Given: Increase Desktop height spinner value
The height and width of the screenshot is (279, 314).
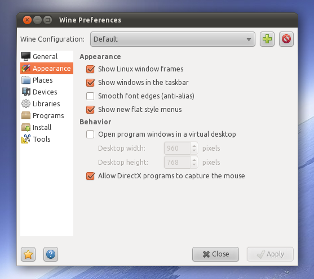Looking at the screenshot, I should pyautogui.click(x=194, y=160).
